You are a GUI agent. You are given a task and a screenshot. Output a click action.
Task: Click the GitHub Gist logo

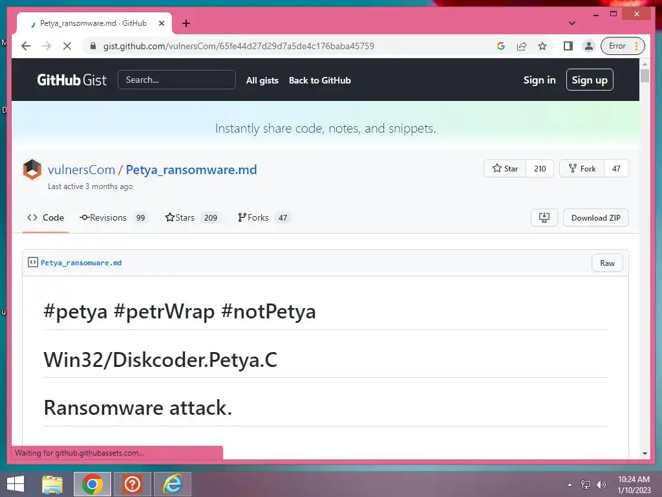click(72, 80)
